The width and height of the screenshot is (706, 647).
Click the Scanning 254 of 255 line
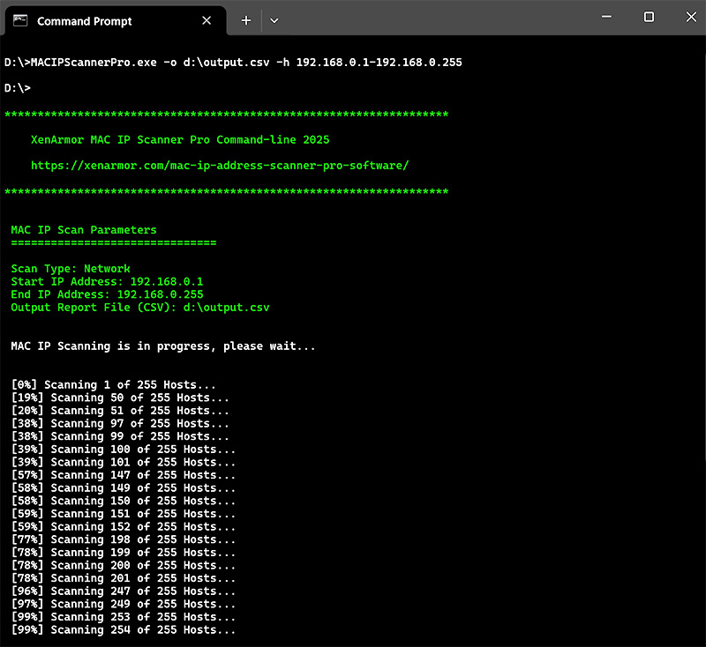pos(124,630)
